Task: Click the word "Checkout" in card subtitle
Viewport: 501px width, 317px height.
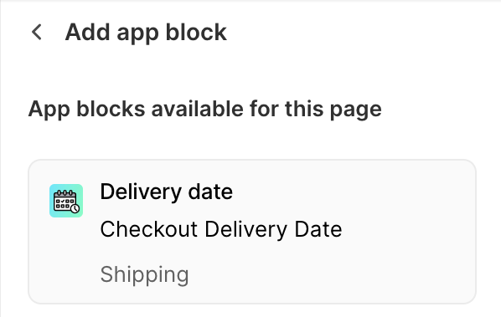Action: coord(148,229)
